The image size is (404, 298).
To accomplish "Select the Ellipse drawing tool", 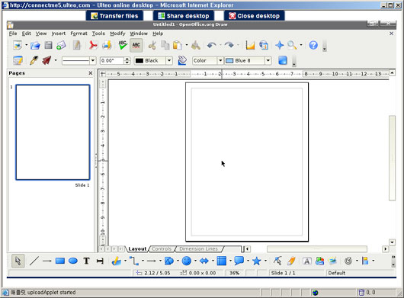I will pyautogui.click(x=73, y=261).
